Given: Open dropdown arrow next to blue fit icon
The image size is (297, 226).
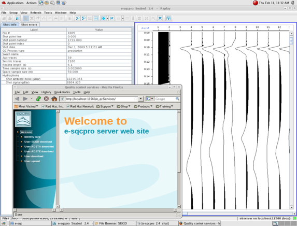Looking at the screenshot, I should pyautogui.click(x=107, y=18).
